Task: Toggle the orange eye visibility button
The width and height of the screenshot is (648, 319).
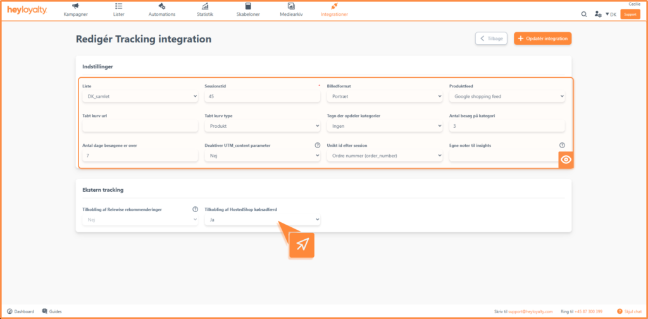Action: [x=566, y=159]
